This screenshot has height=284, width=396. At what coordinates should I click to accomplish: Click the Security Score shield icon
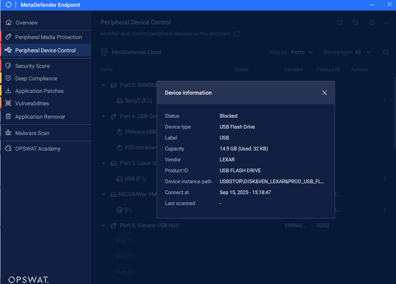click(x=8, y=66)
